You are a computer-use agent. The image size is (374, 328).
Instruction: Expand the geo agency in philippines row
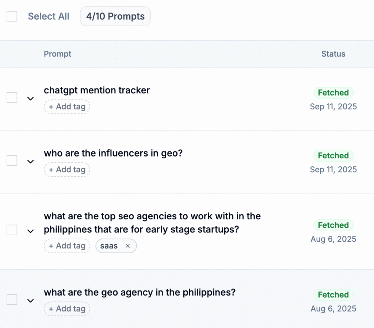pyautogui.click(x=31, y=301)
